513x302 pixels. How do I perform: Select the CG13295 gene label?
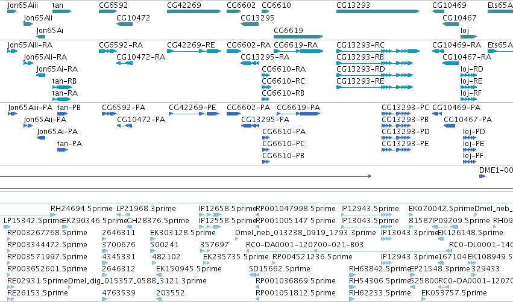pyautogui.click(x=257, y=18)
